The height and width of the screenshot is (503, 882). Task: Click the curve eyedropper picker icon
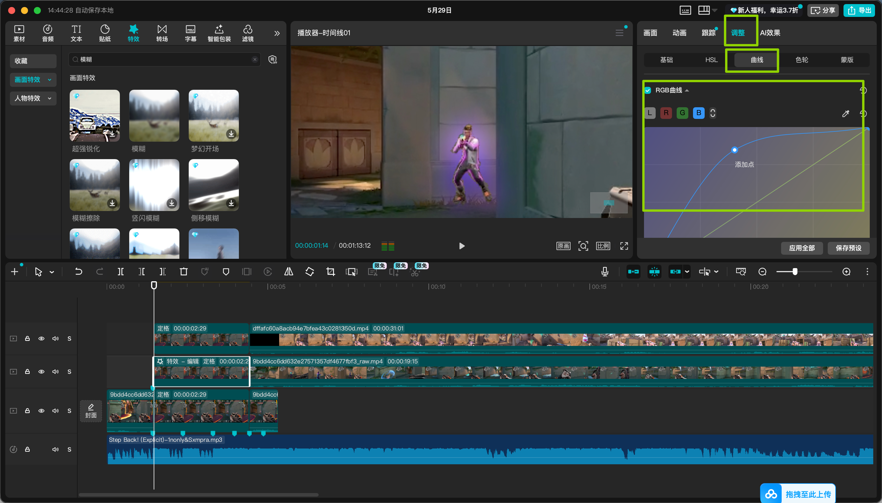[x=846, y=114]
